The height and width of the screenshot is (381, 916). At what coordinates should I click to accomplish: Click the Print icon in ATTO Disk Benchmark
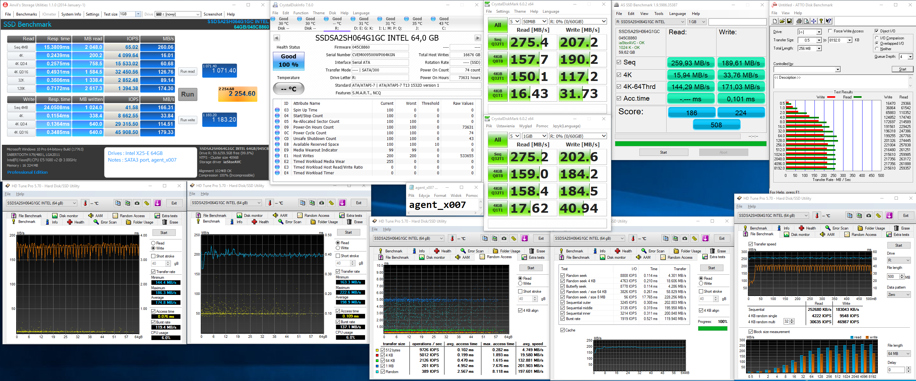tap(799, 21)
